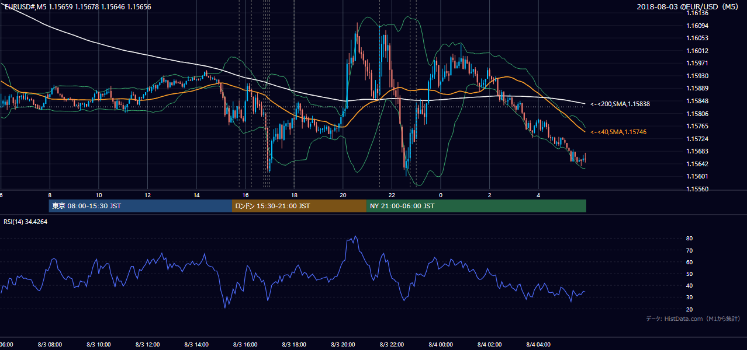Click the RSI 20 level label
Screen dimensions: 747x350
tap(690, 310)
